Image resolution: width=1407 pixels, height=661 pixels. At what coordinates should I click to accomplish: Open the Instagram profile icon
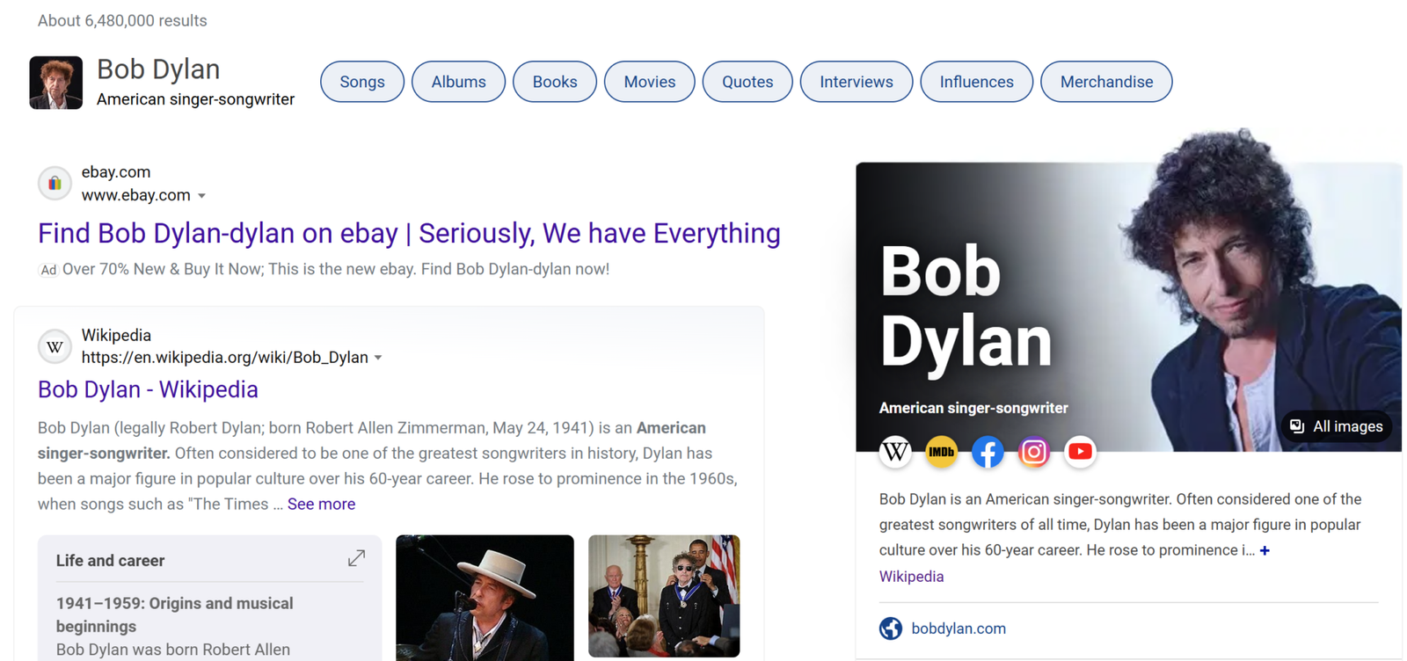point(1033,452)
